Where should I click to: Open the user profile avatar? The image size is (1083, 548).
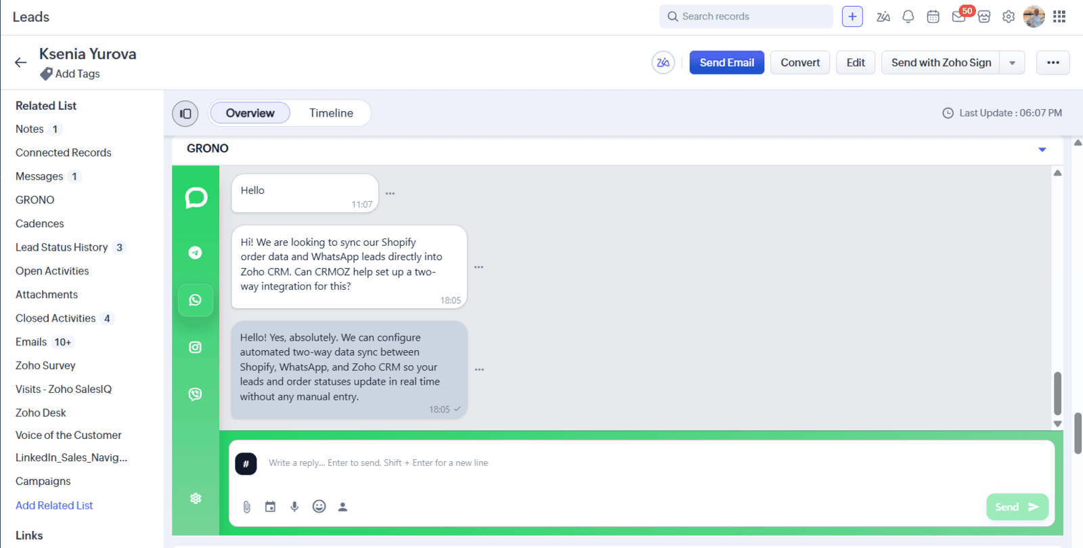click(x=1034, y=16)
